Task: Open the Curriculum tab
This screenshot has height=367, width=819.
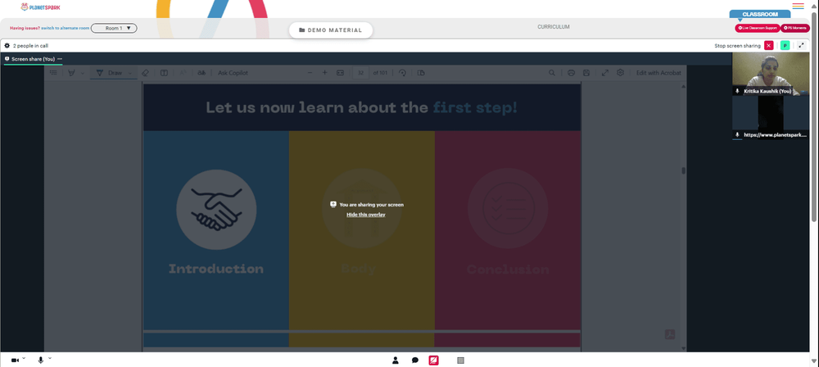Action: click(553, 27)
